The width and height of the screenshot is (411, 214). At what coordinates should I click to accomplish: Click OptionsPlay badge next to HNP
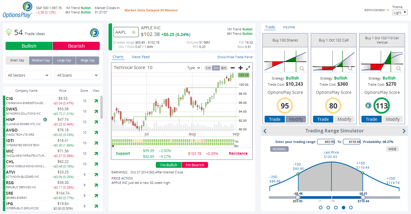pyautogui.click(x=45, y=119)
